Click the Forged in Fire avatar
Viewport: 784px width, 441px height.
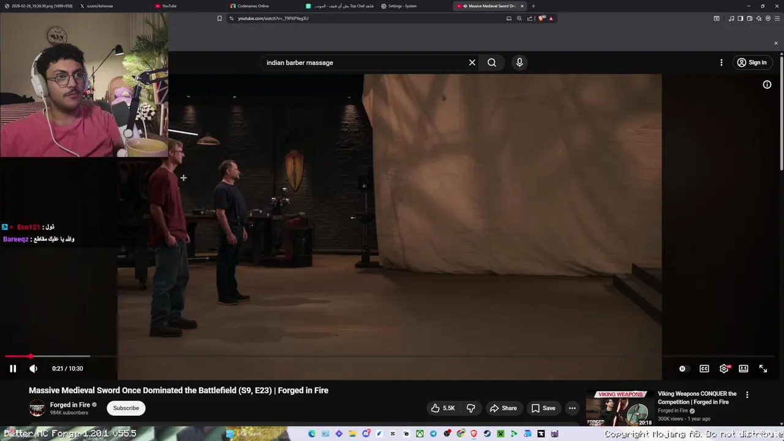pos(37,408)
